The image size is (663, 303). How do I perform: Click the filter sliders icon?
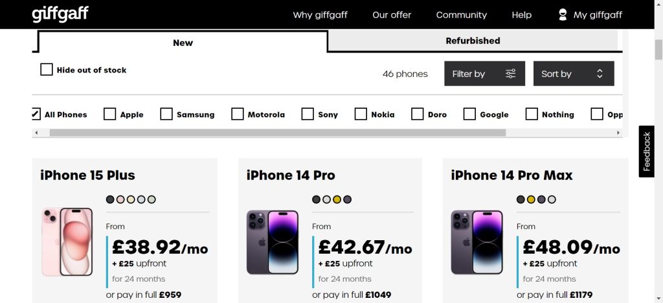click(510, 74)
